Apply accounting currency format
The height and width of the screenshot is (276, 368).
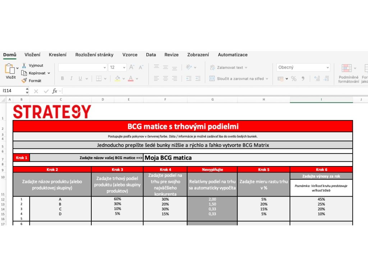click(x=280, y=79)
